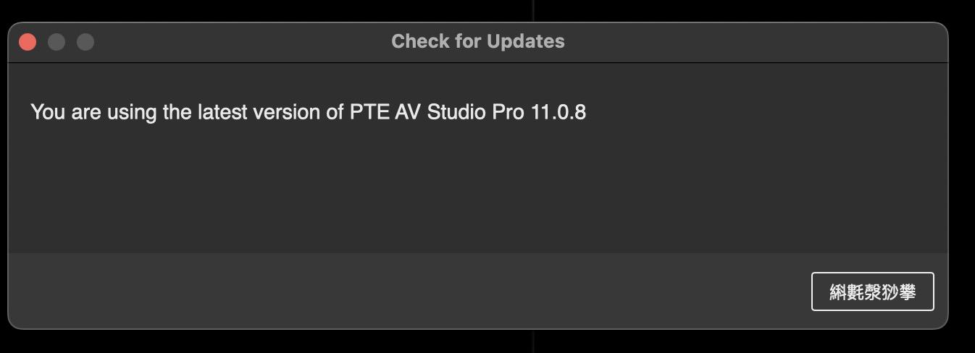Click the "Check for Updates" window title
The width and height of the screenshot is (975, 353).
(477, 41)
